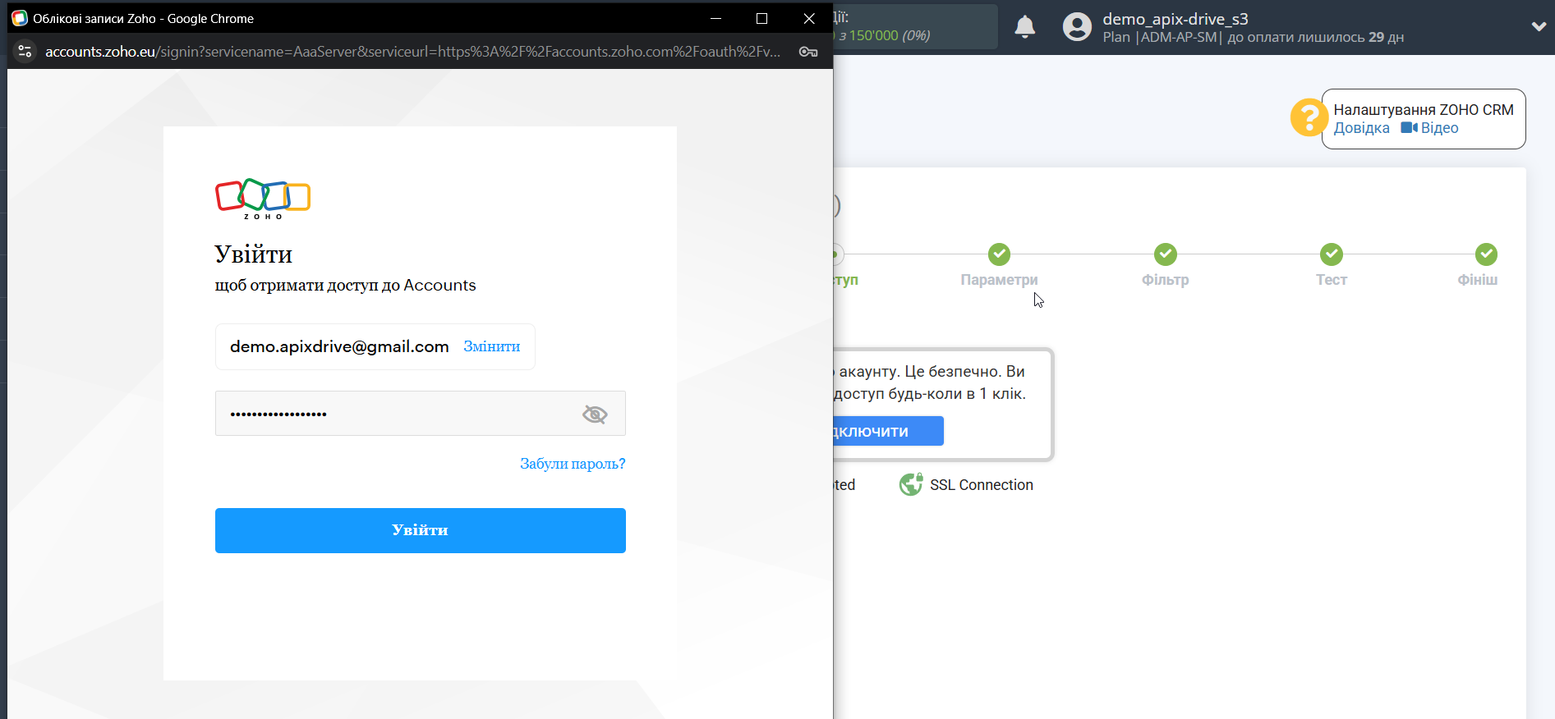Maximize the Zoho sign-in Chrome window
This screenshot has height=719, width=1555.
[x=761, y=18]
